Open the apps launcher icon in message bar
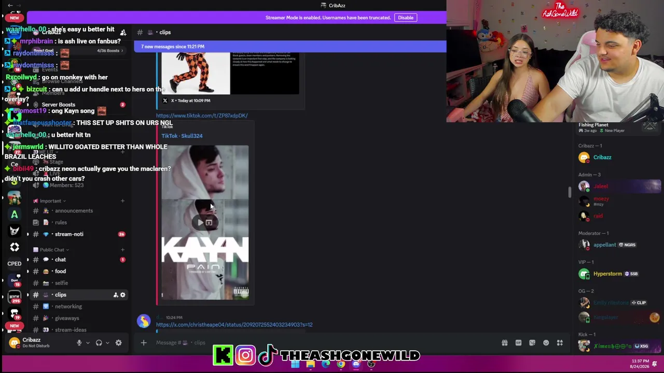The height and width of the screenshot is (373, 664). [560, 342]
